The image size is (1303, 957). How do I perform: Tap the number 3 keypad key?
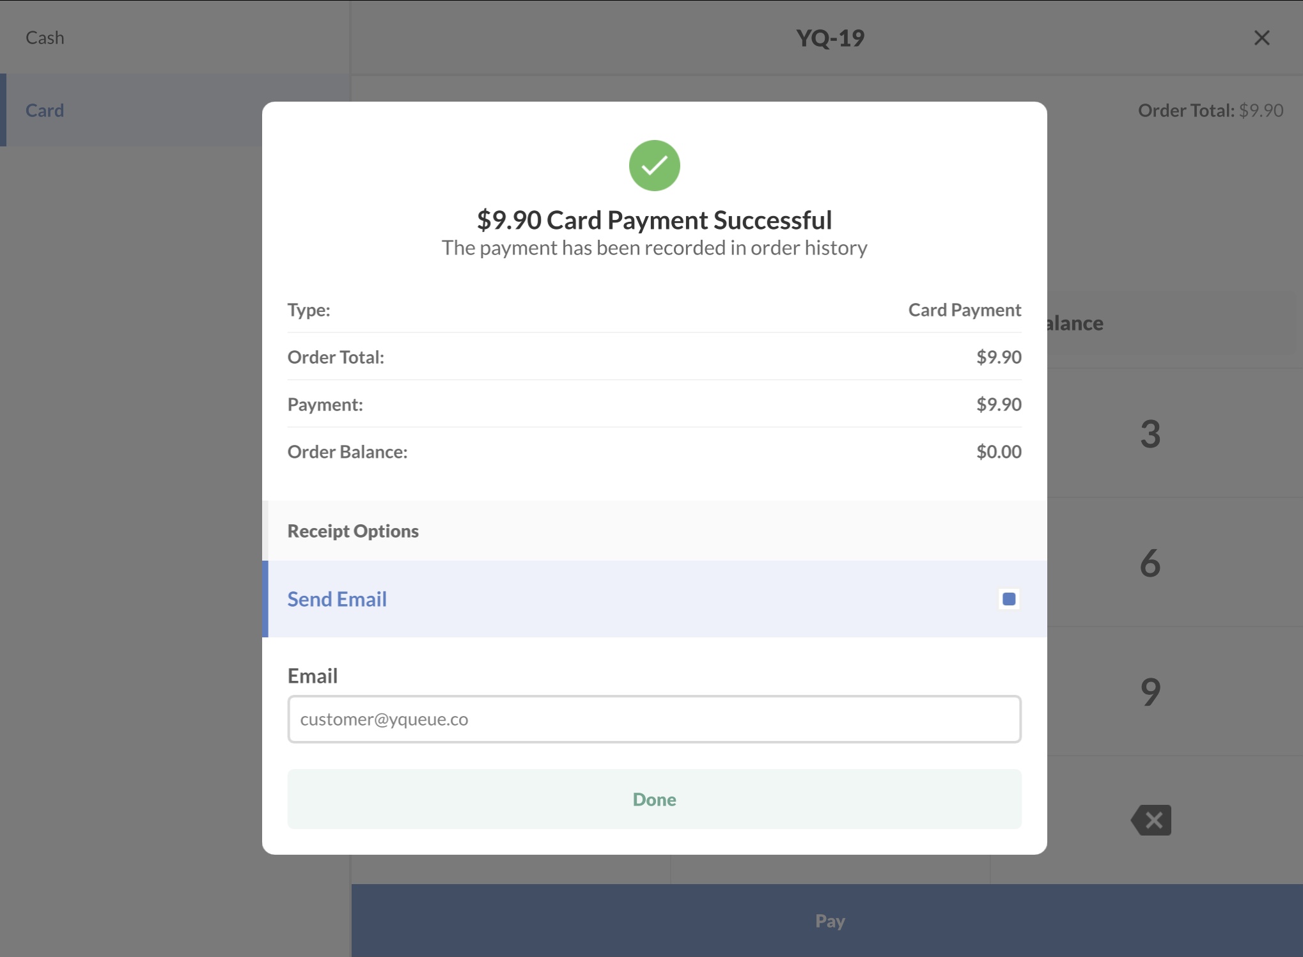1150,434
